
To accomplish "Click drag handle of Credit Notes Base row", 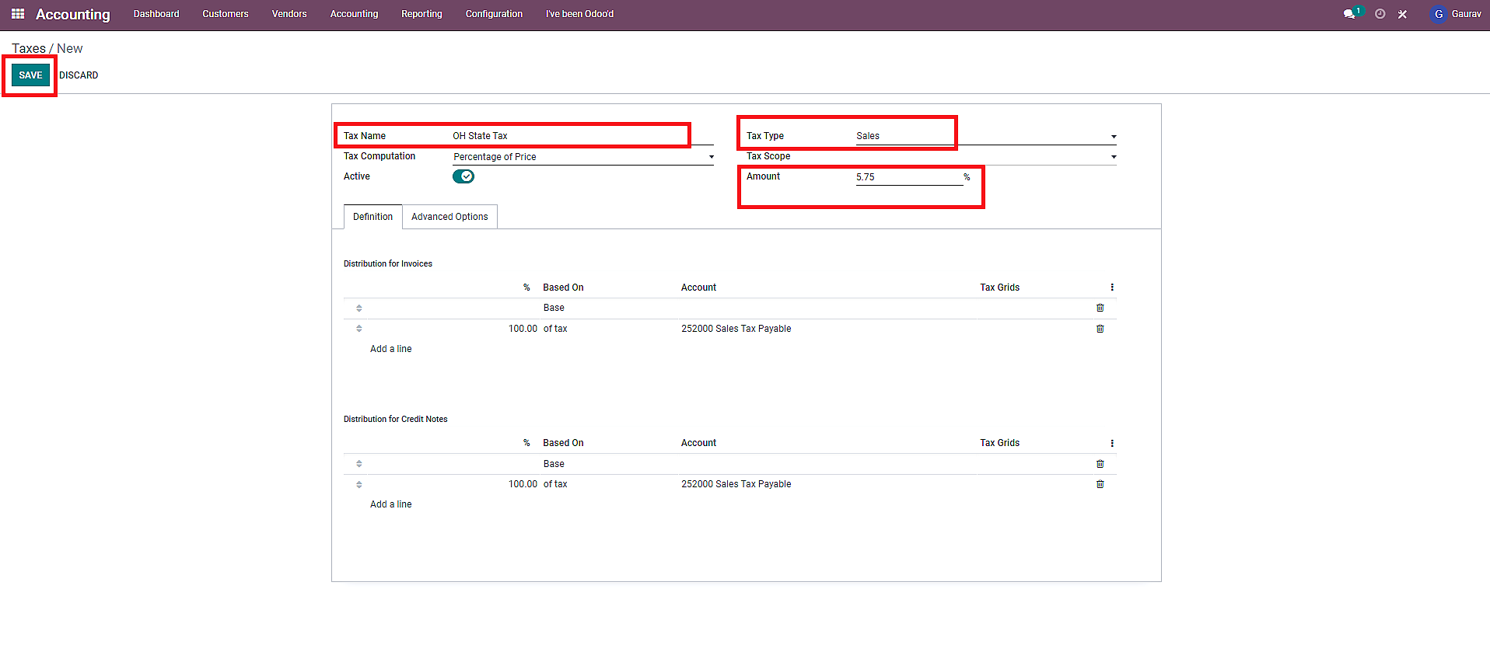I will [x=359, y=464].
